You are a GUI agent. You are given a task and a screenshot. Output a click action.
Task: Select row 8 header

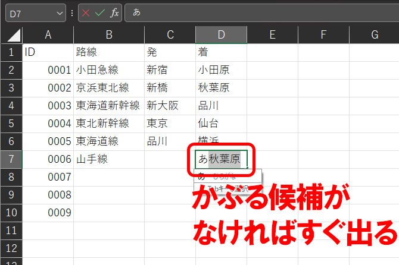11,177
